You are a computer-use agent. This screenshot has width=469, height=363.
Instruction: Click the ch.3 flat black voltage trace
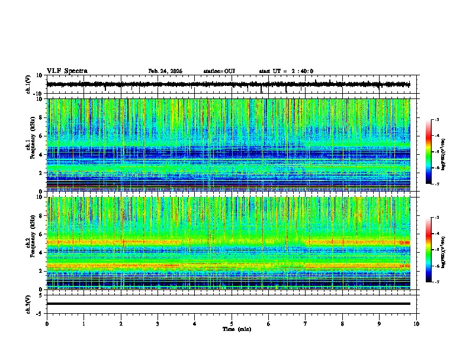[228, 304]
